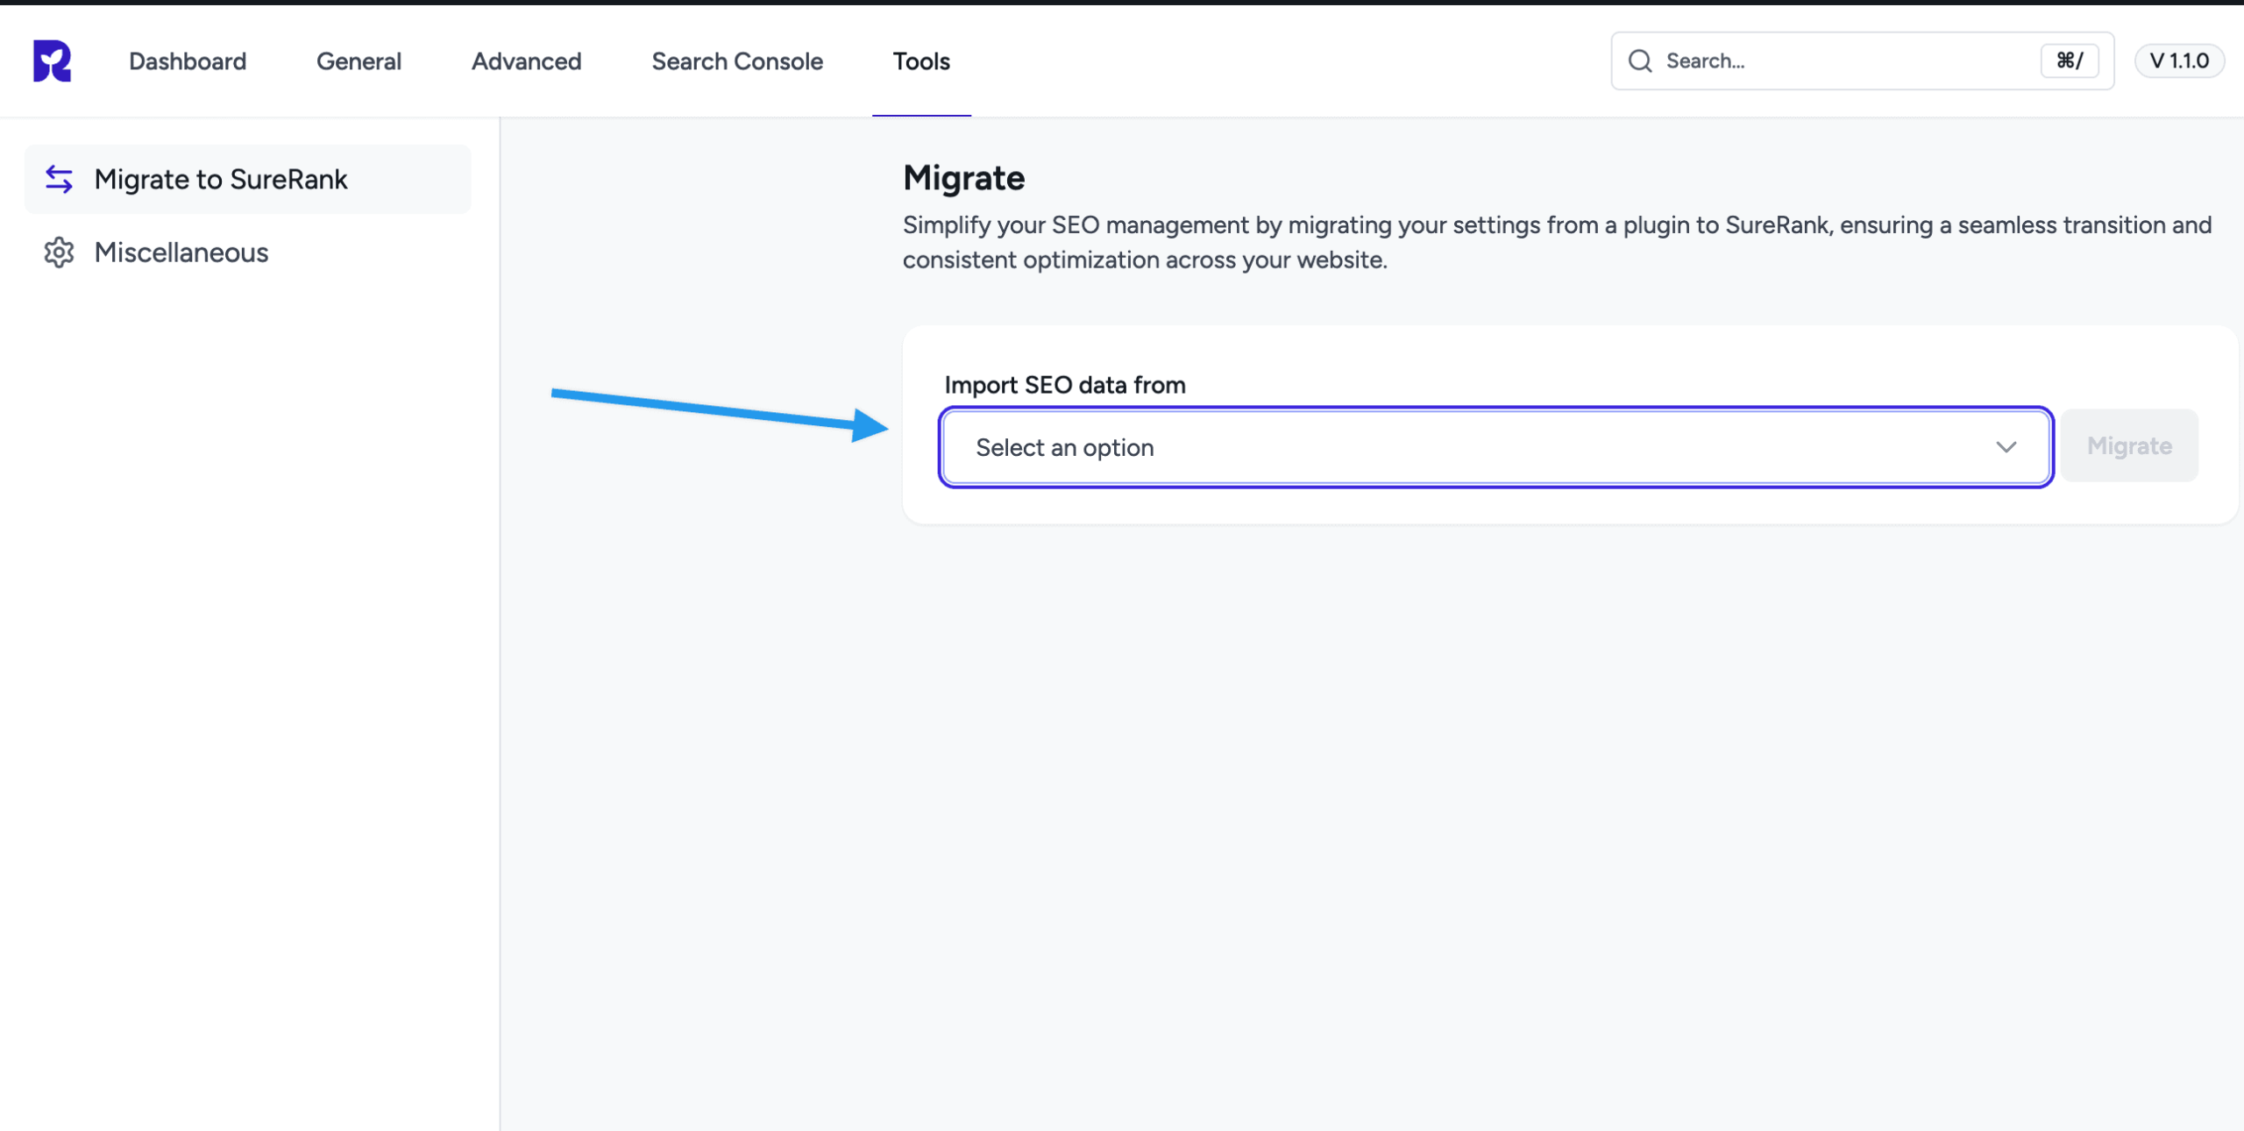
Task: Open Migrate to SureRank sidebar item
Action: tap(221, 179)
